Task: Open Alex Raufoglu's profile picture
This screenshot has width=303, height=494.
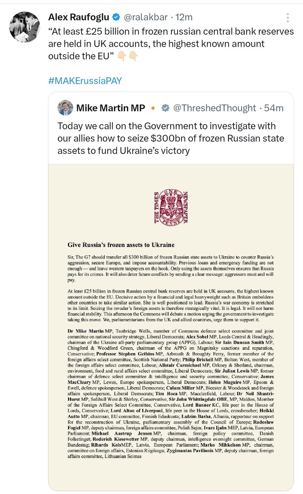Action: coord(26,27)
